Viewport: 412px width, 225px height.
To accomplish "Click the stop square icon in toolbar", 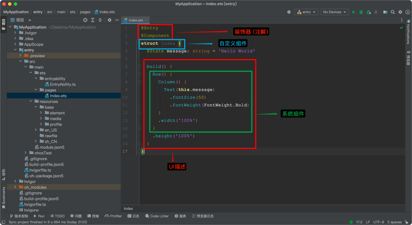I will click(376, 12).
